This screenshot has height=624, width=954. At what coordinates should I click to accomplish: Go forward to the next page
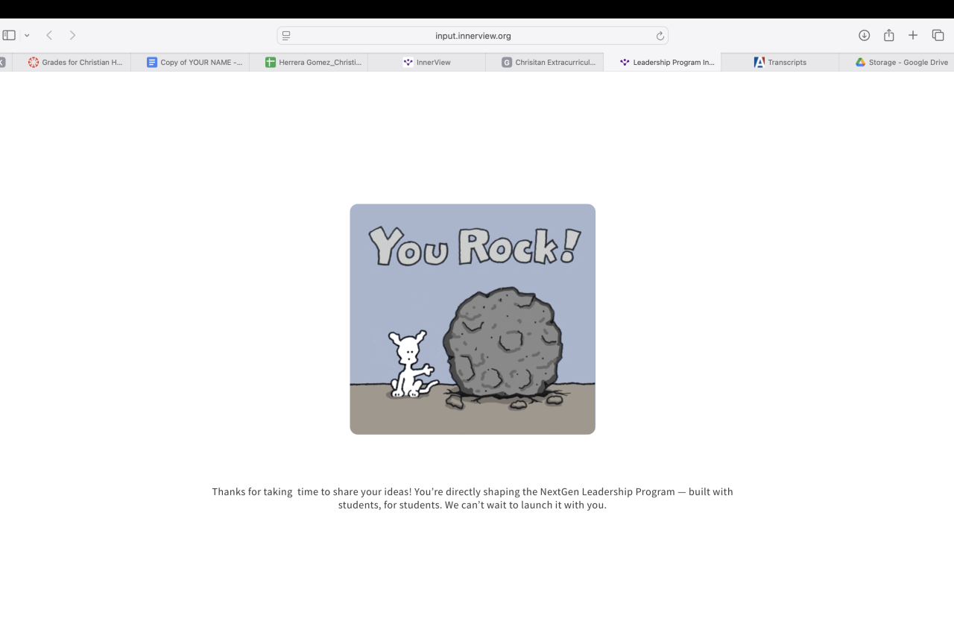click(x=72, y=35)
